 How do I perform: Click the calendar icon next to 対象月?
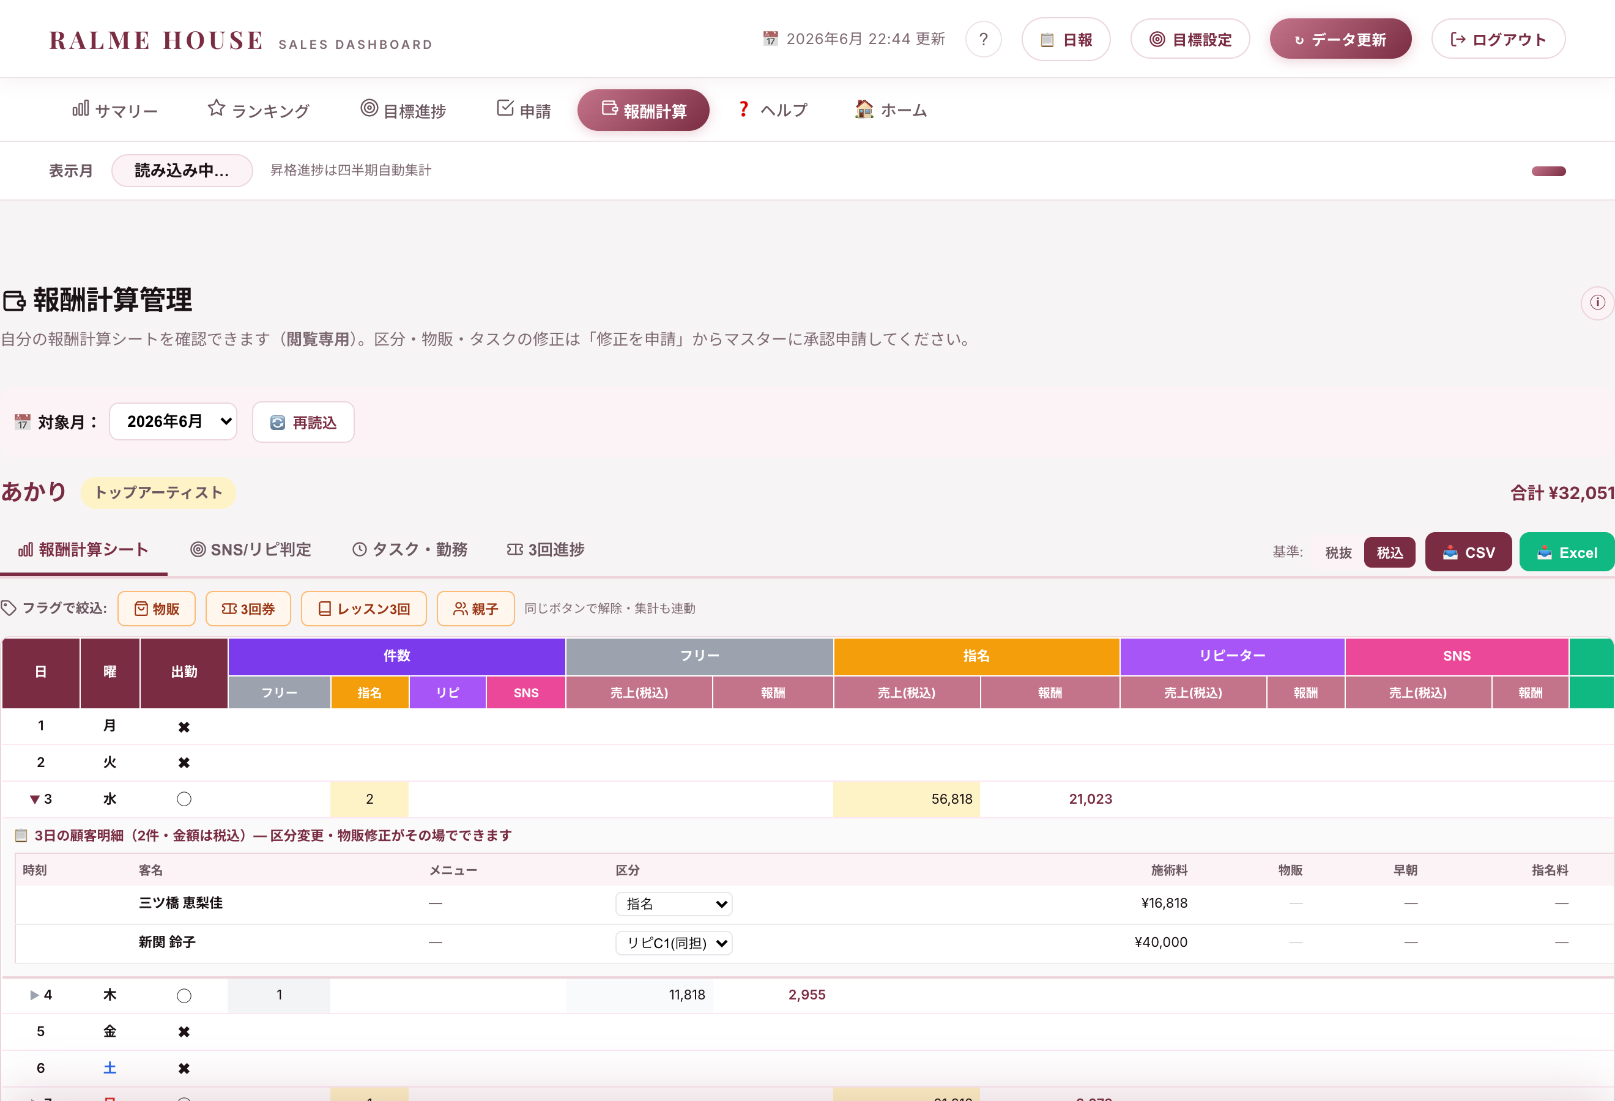22,421
